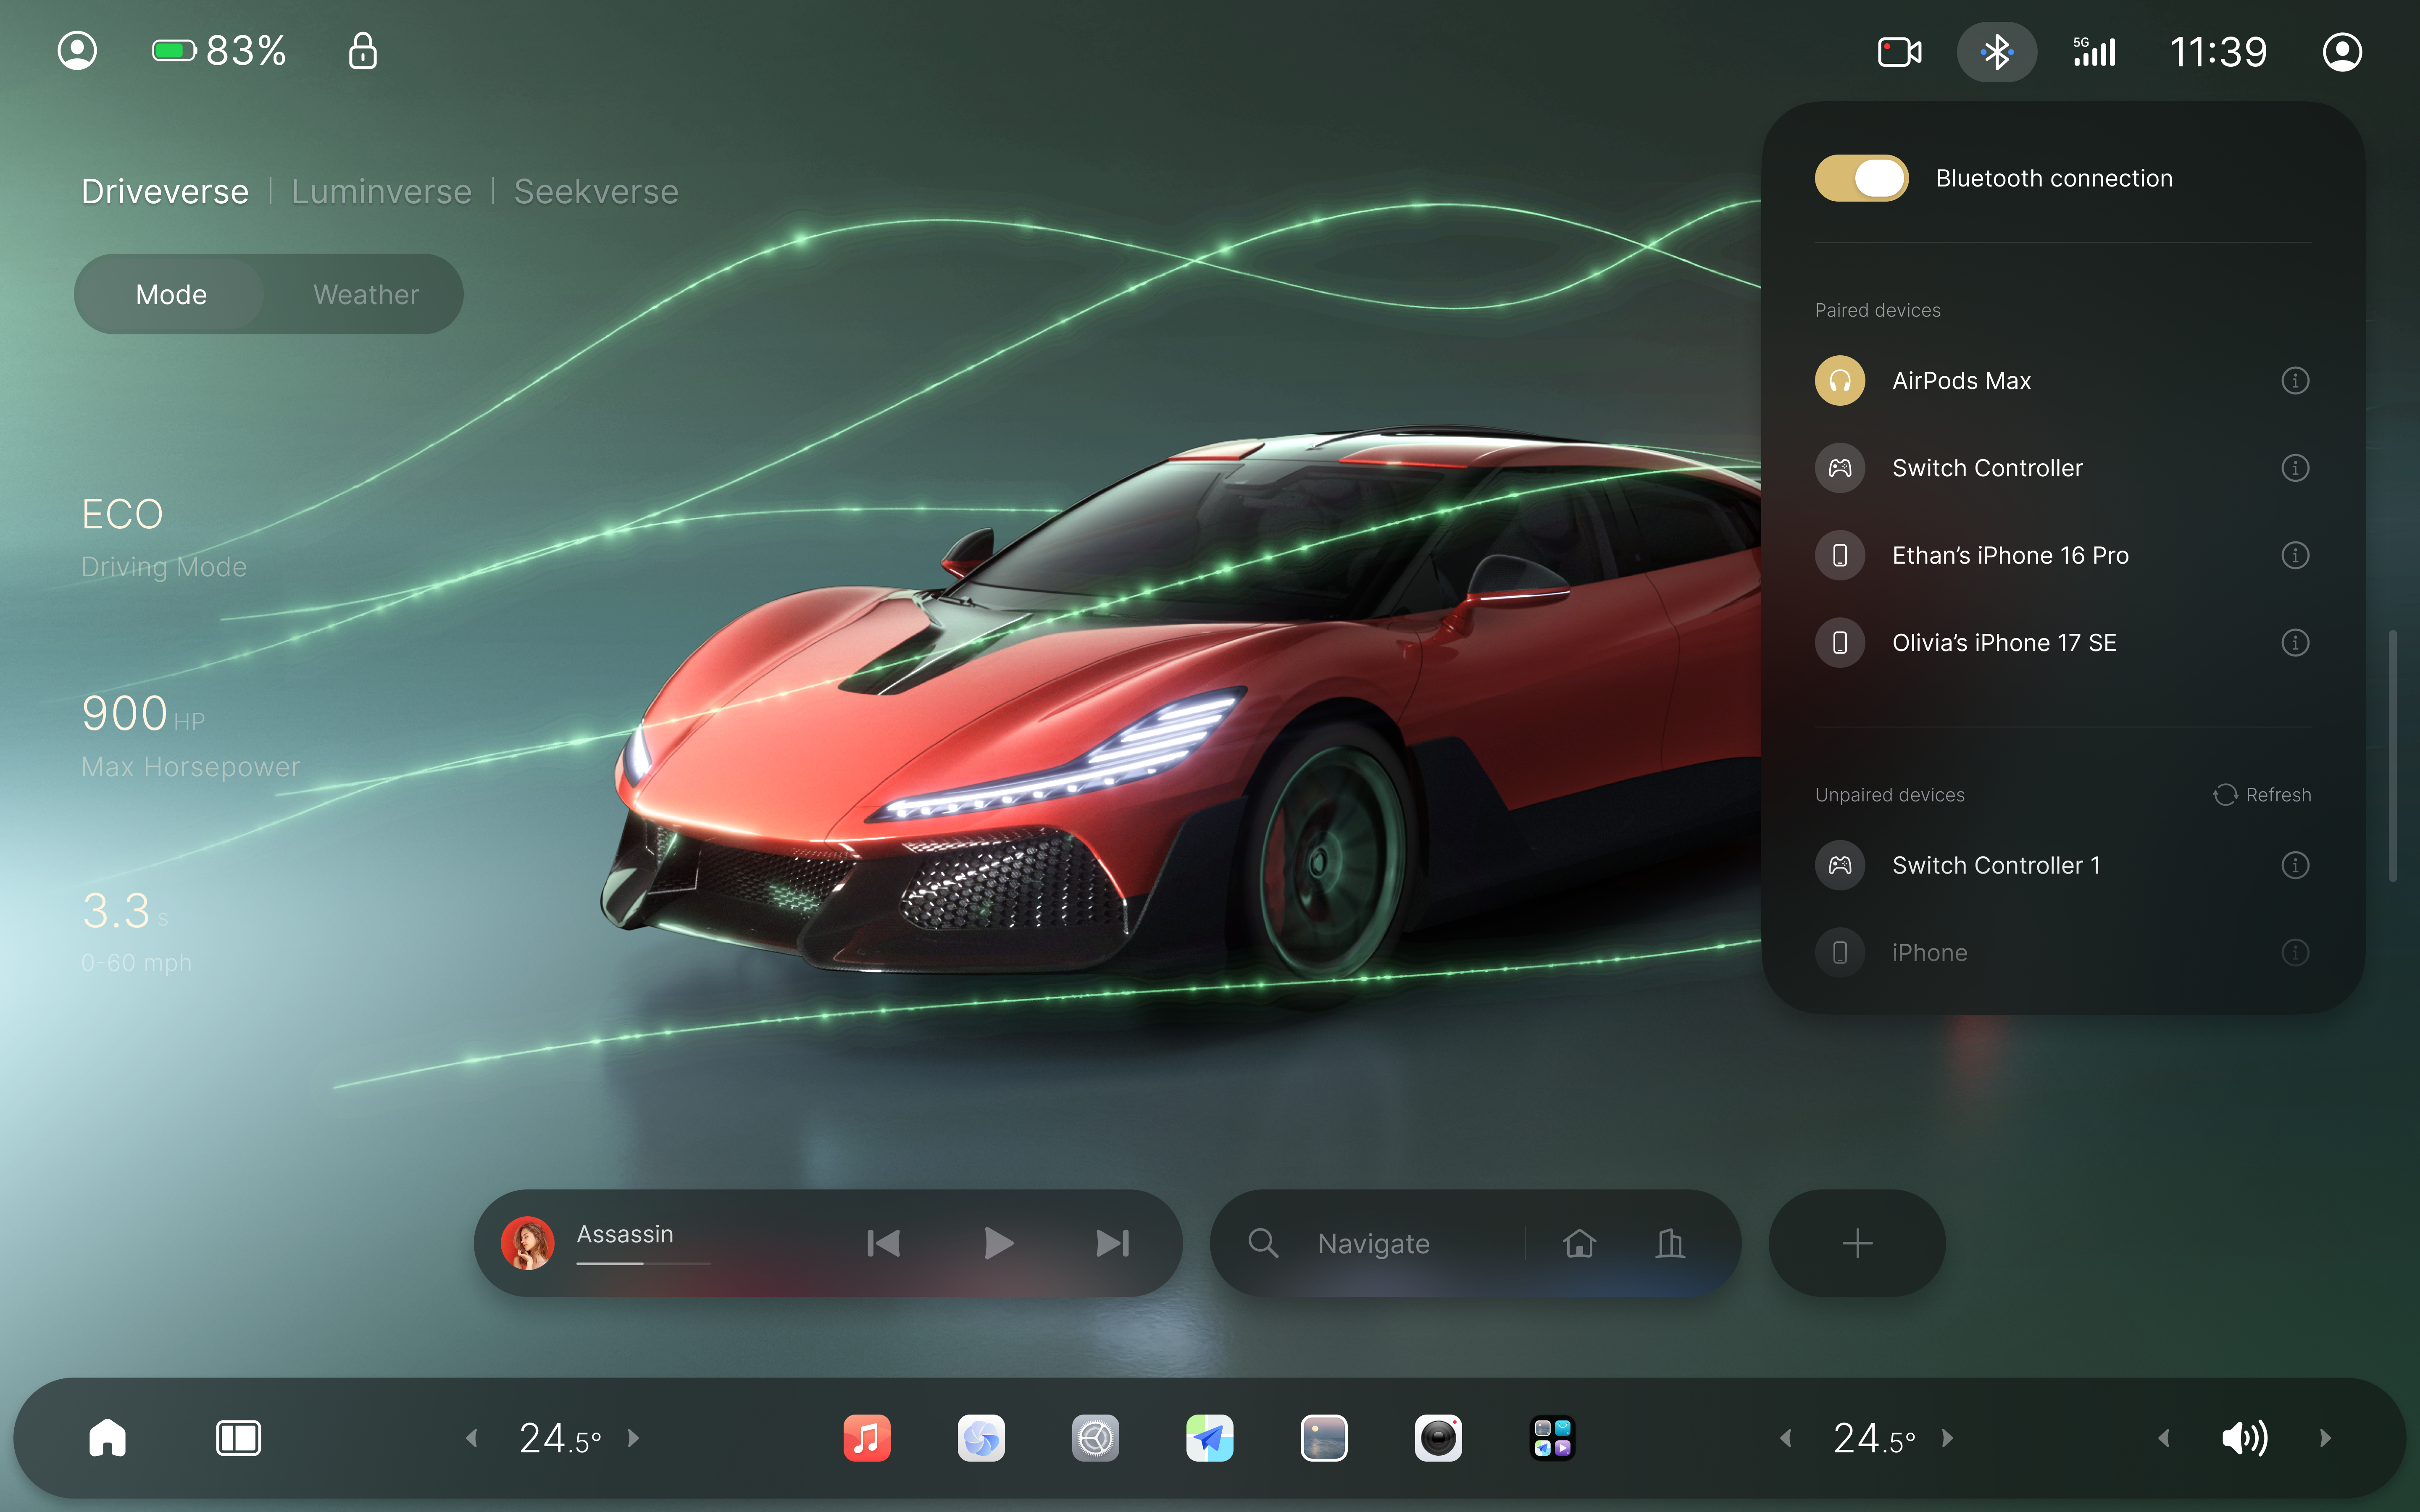
Task: Click the Bluetooth icon in the status bar
Action: (x=1996, y=52)
